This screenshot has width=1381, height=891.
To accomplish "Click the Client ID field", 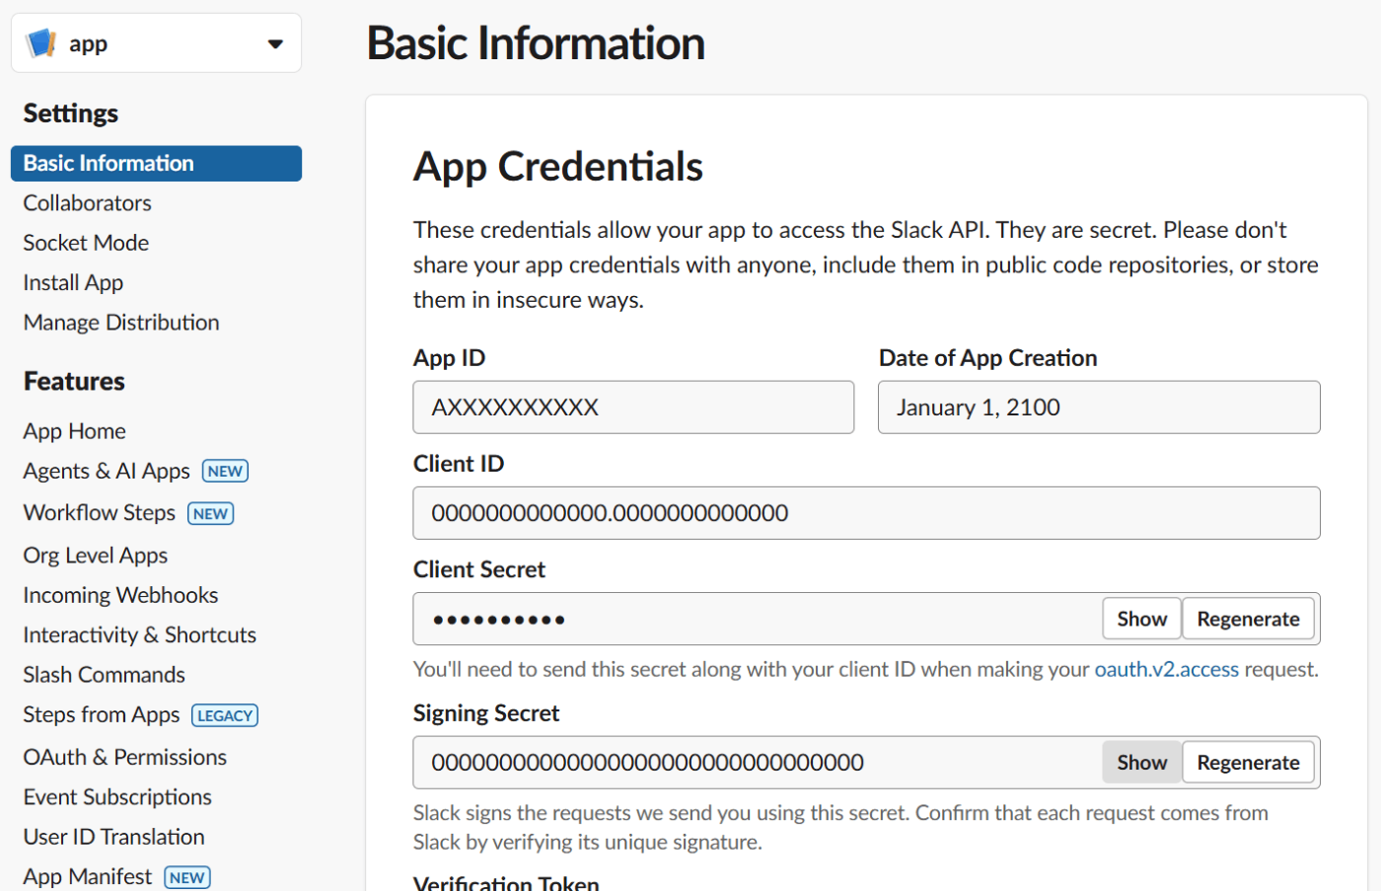I will click(x=865, y=513).
